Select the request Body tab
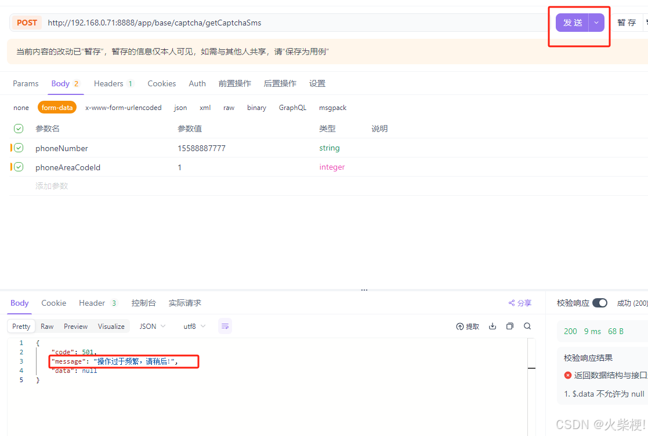The height and width of the screenshot is (436, 648). click(x=65, y=83)
